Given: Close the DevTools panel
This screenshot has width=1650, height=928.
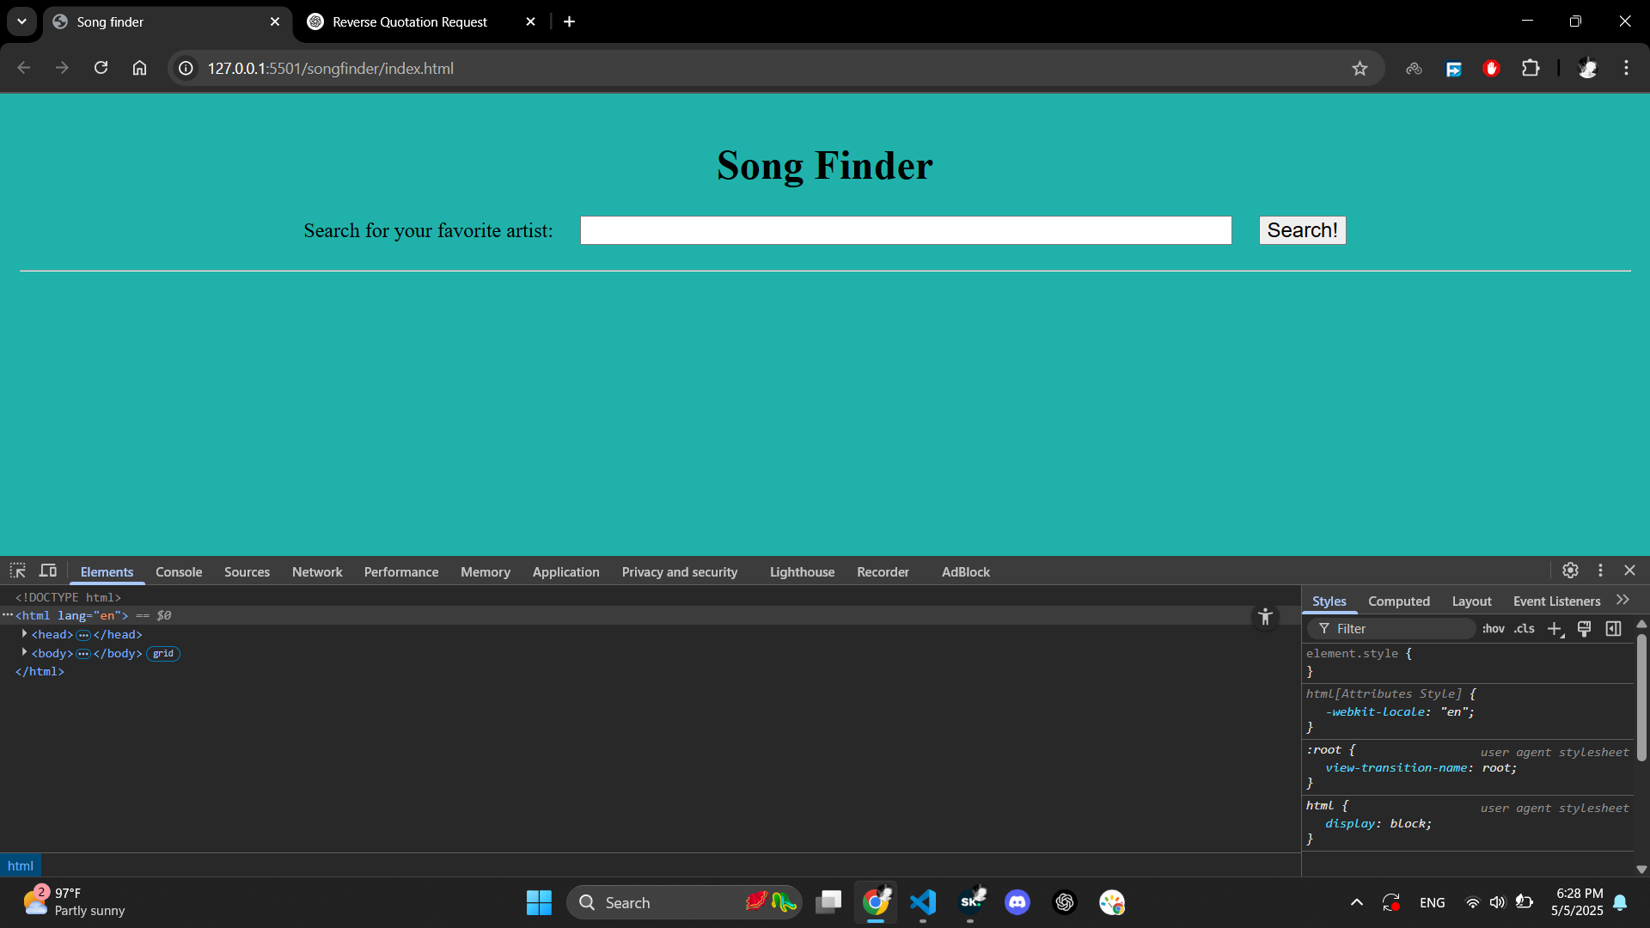Looking at the screenshot, I should tap(1629, 571).
